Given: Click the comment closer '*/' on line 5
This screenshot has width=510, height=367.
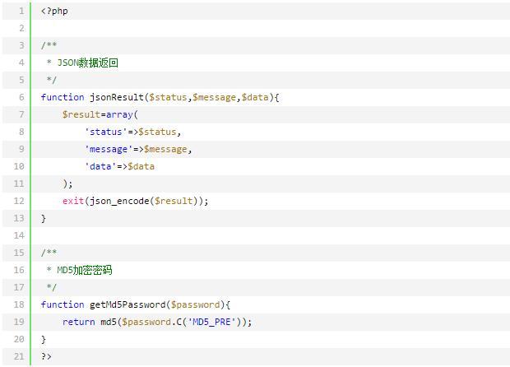Looking at the screenshot, I should [51, 80].
